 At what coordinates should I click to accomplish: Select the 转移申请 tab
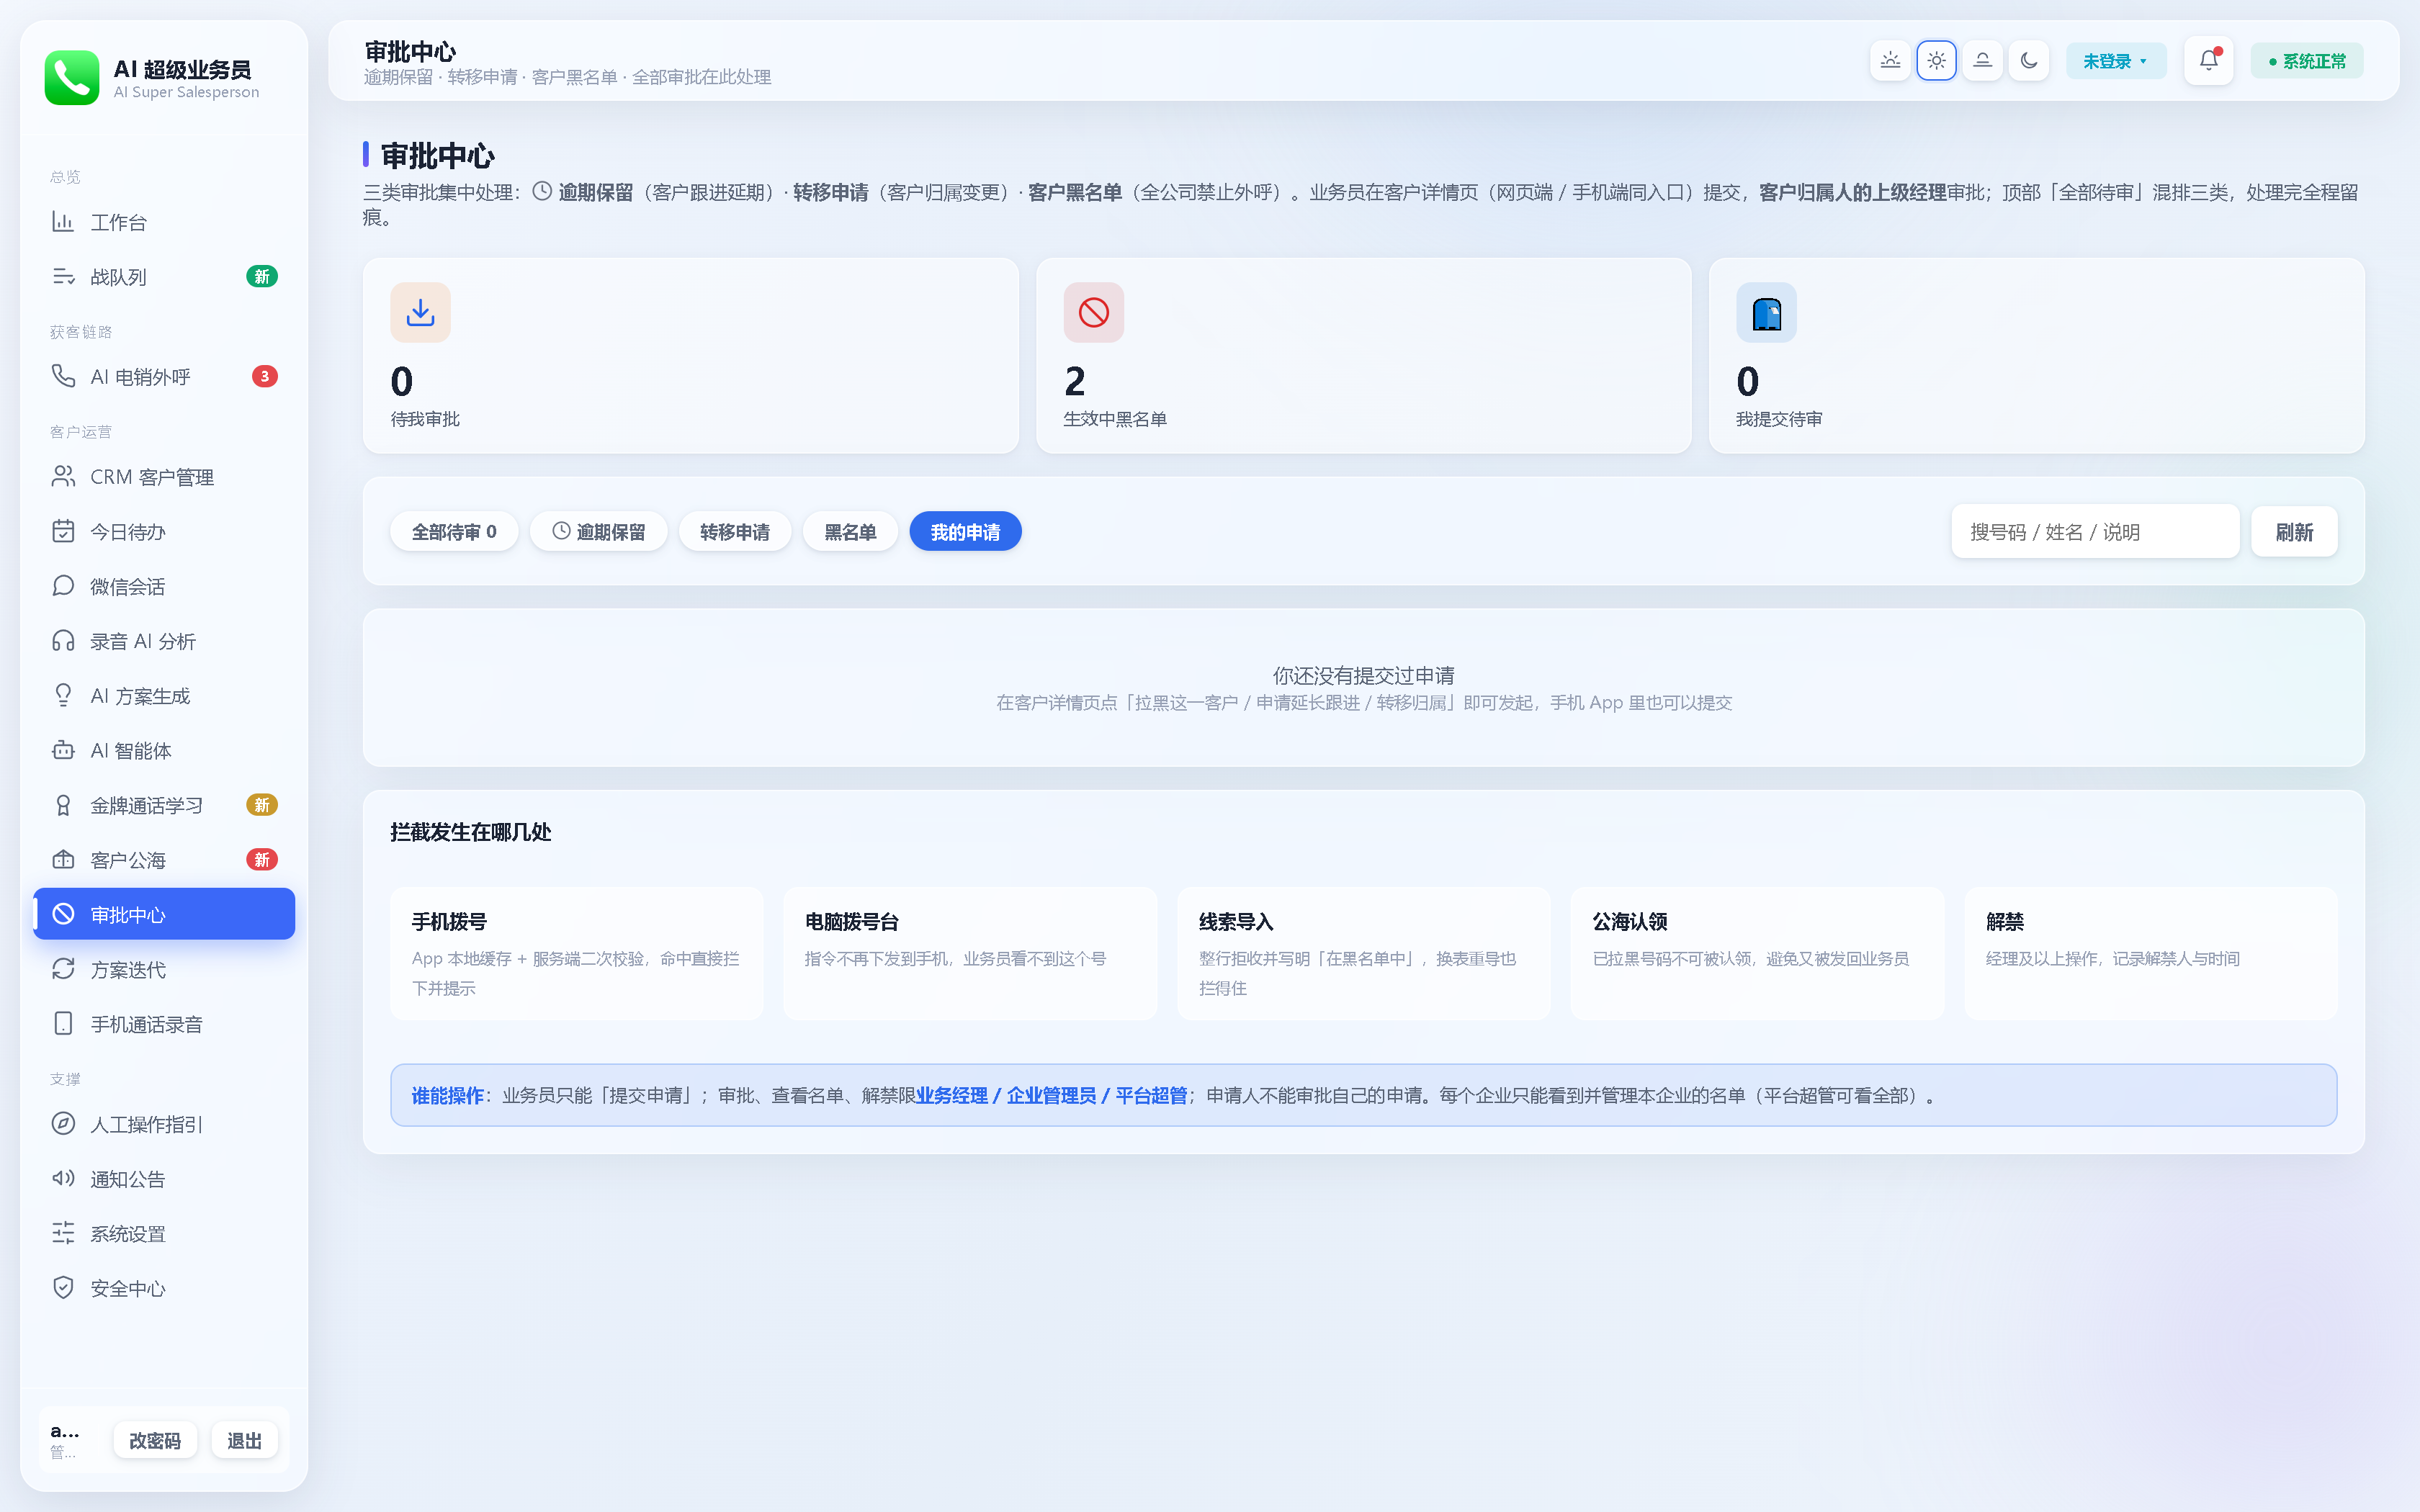tap(735, 532)
